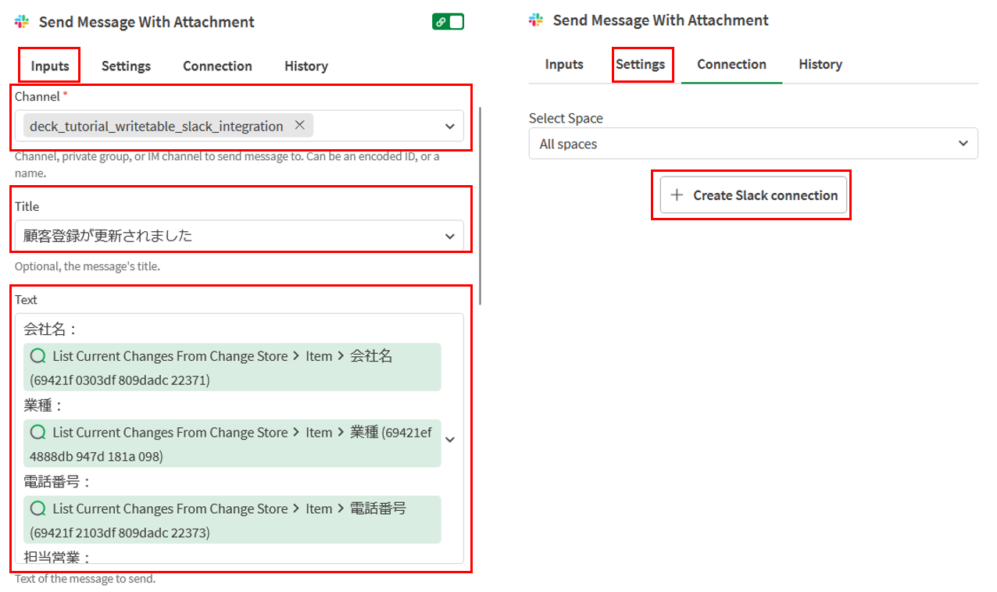Click into the Title field text 顧客登録が更新されました
Screen dimensions: 997x592
(108, 236)
